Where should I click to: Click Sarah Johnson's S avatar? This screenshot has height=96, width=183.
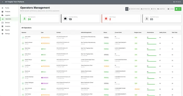(23, 43)
